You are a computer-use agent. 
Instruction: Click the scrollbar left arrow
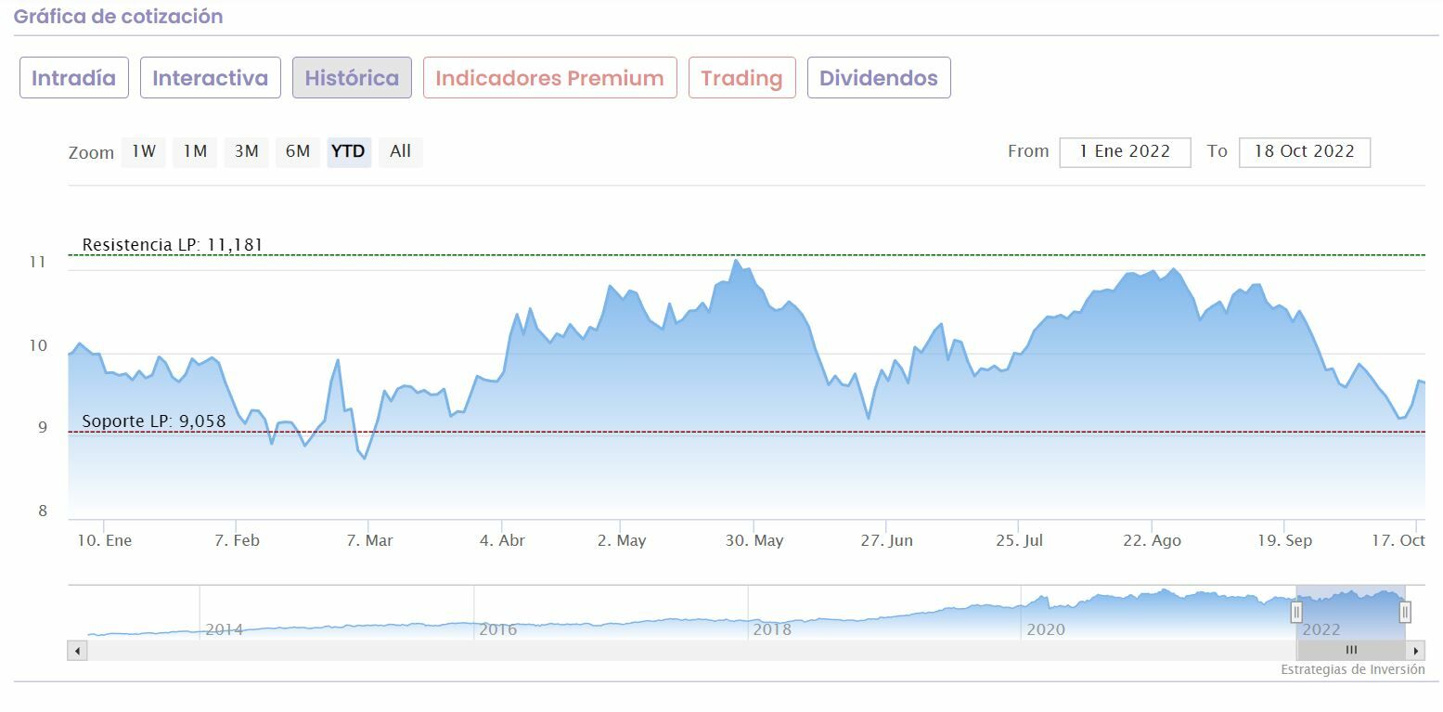click(77, 651)
